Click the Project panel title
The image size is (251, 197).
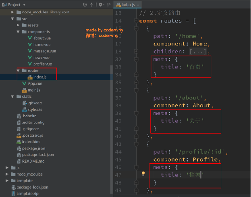[x=14, y=5]
